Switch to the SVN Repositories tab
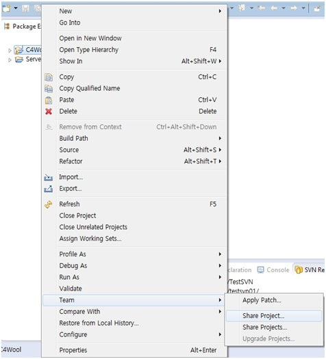Viewport: 326px width, 359px height. tap(310, 270)
